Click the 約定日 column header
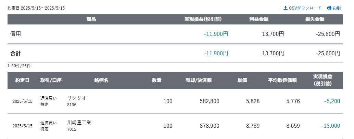 tap(22, 80)
